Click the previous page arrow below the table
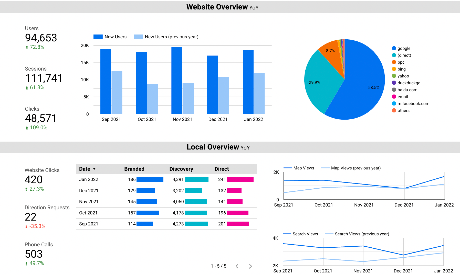This screenshot has width=460, height=275. [237, 266]
